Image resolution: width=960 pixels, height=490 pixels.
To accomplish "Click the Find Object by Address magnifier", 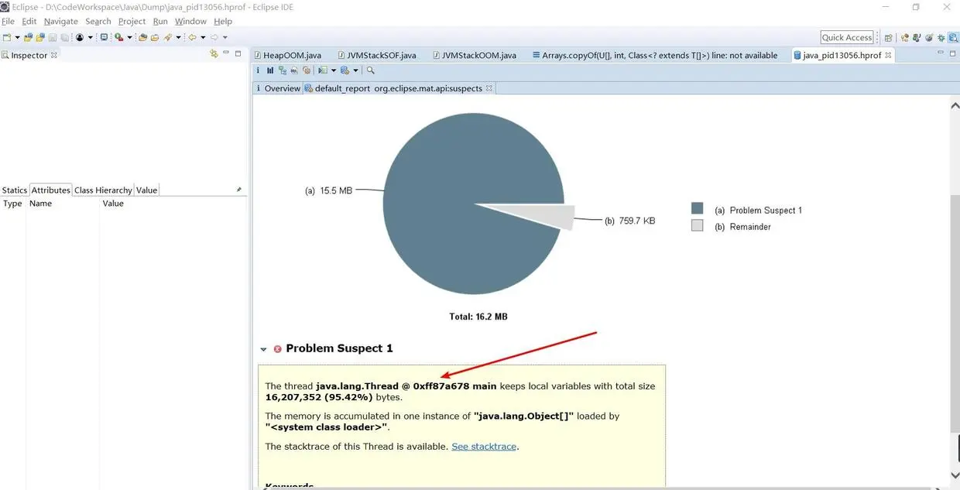I will tap(370, 70).
